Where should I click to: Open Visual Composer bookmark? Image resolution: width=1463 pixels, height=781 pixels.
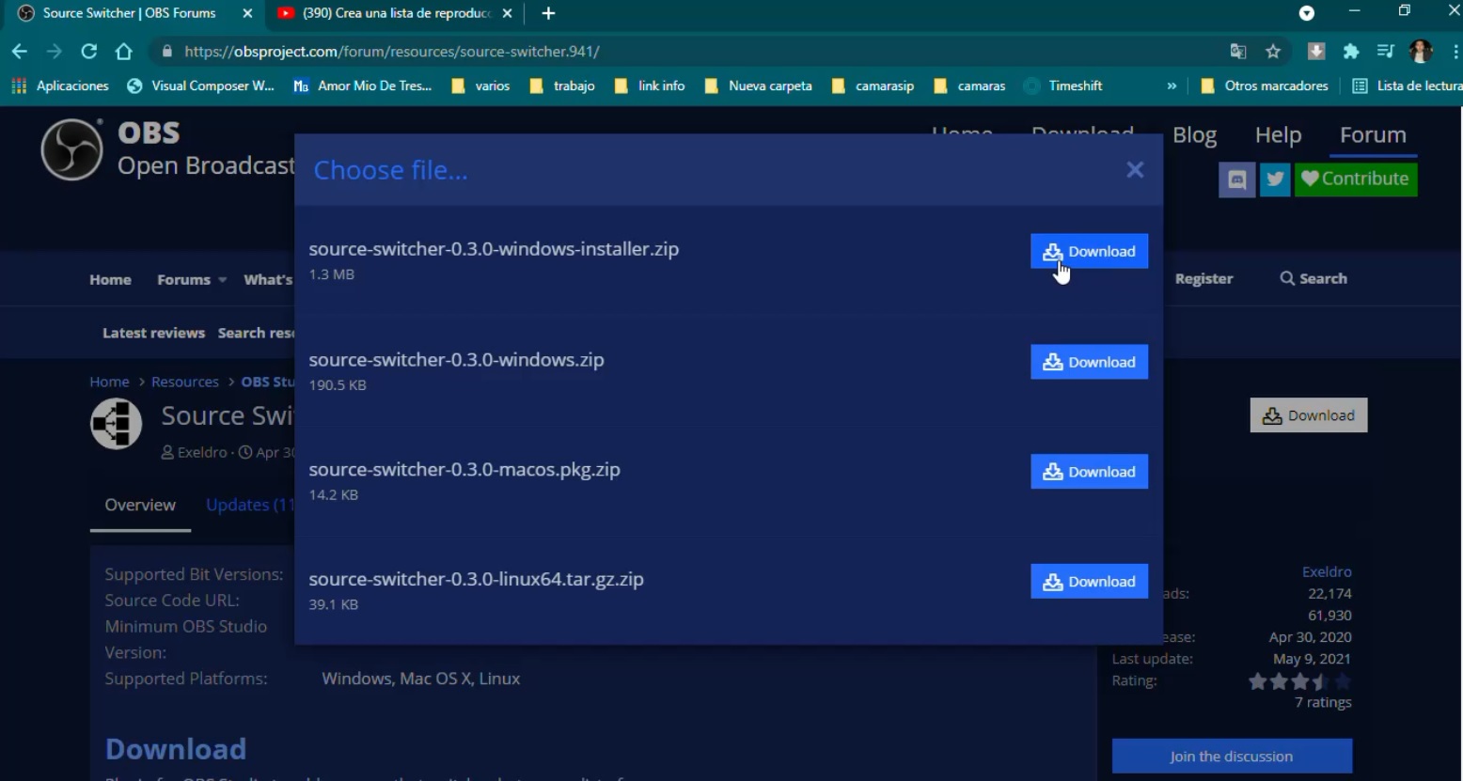pos(200,86)
